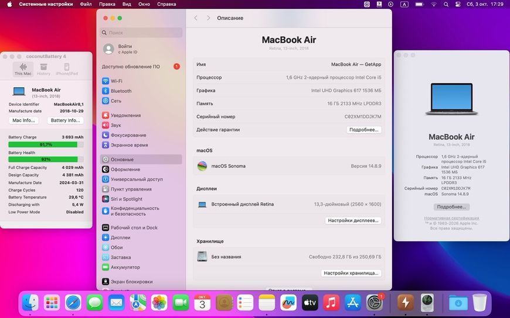This screenshot has height=318, width=510.
Task: Click Войти с Apple ID
Action: click(141, 49)
